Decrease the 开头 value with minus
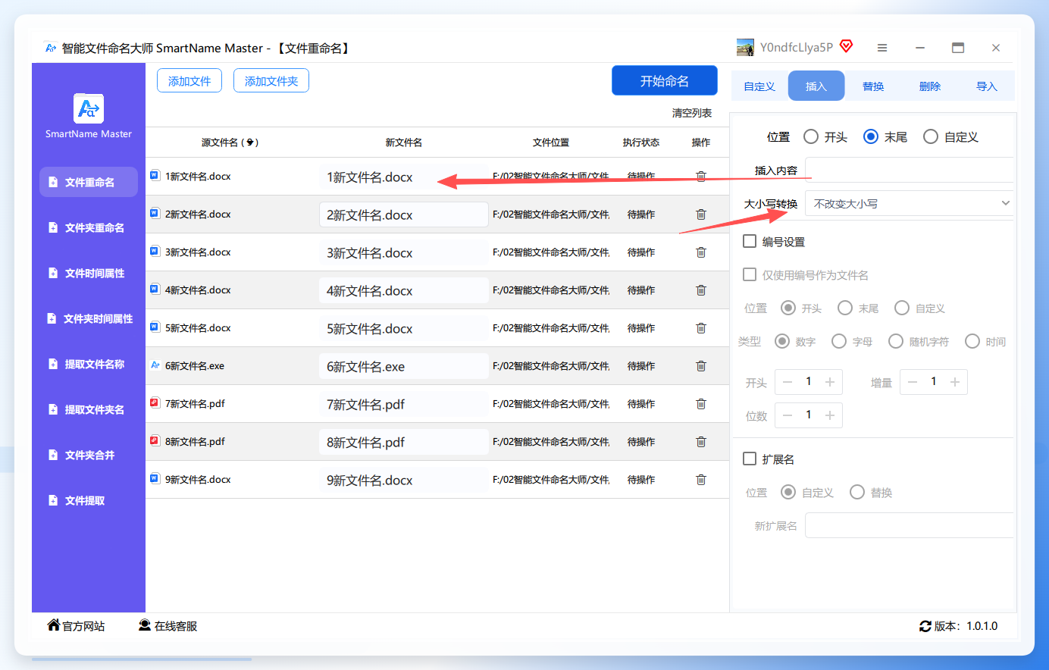The width and height of the screenshot is (1049, 670). [x=788, y=382]
